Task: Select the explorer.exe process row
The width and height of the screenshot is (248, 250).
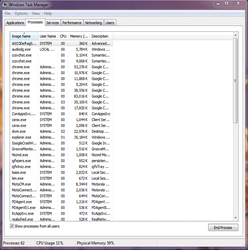Action: coord(62,137)
